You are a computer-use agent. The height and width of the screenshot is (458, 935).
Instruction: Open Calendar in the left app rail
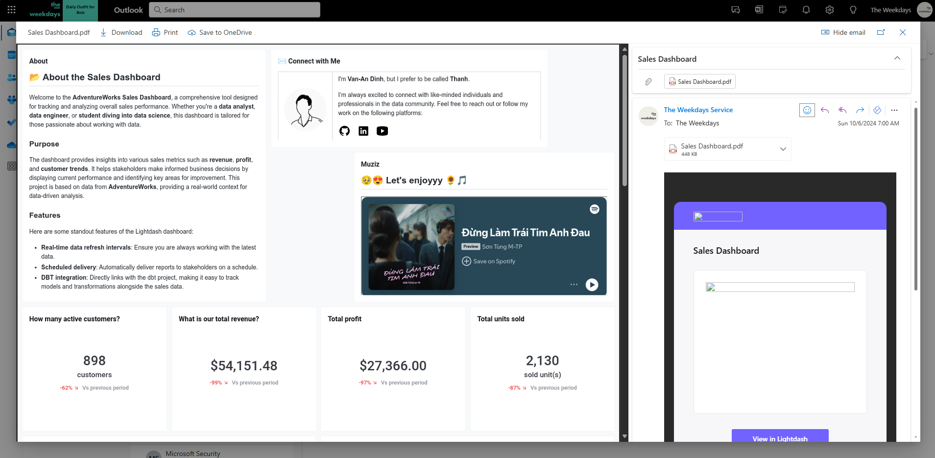pyautogui.click(x=11, y=55)
